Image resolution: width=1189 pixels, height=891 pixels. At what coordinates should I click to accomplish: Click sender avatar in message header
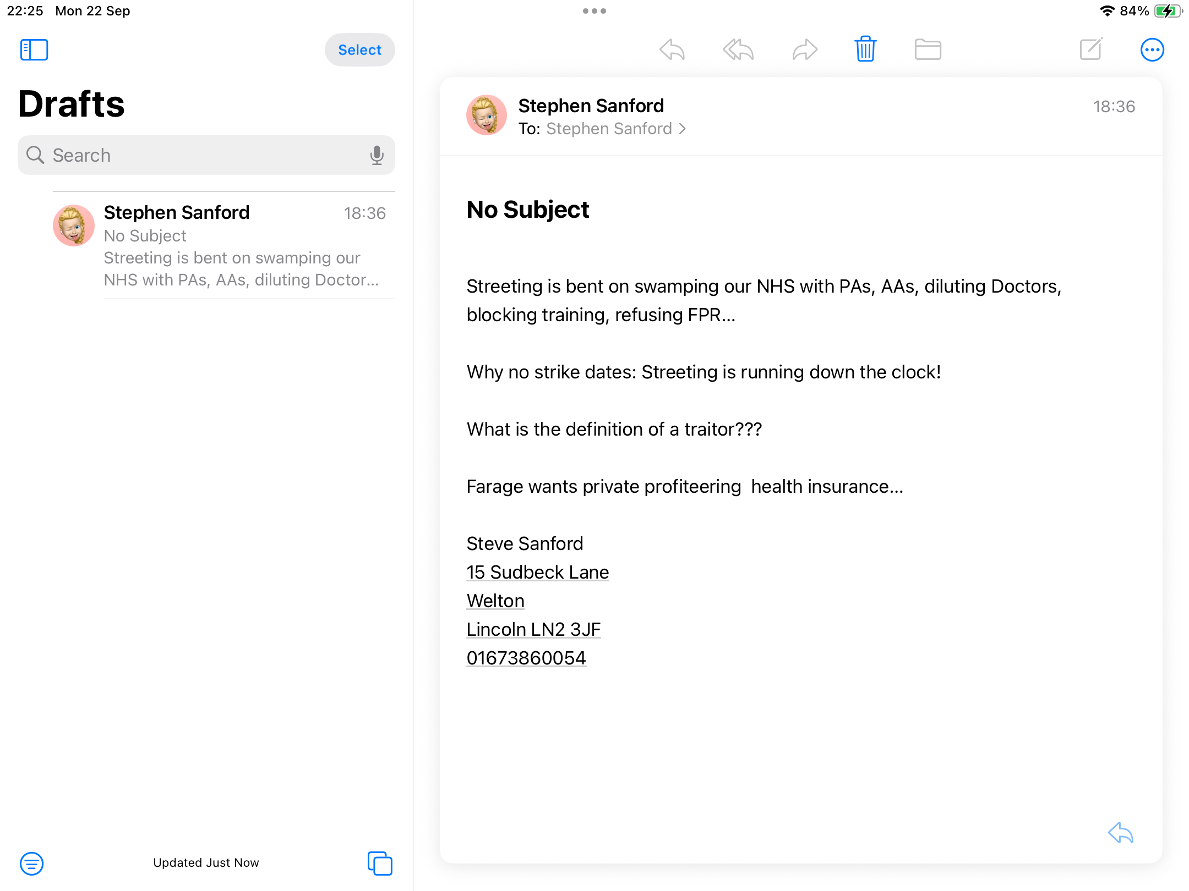point(486,116)
